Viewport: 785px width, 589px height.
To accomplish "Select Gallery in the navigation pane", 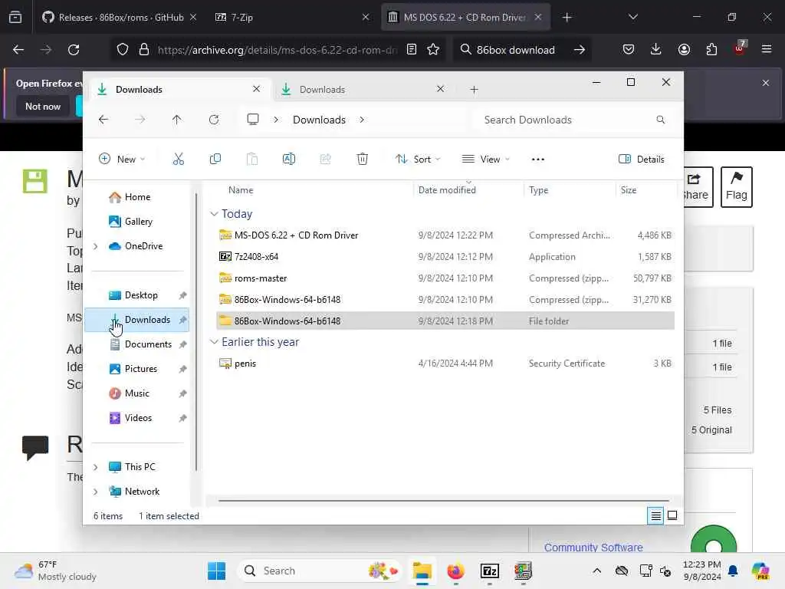I will coord(137,222).
